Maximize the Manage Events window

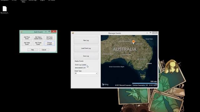151,33
